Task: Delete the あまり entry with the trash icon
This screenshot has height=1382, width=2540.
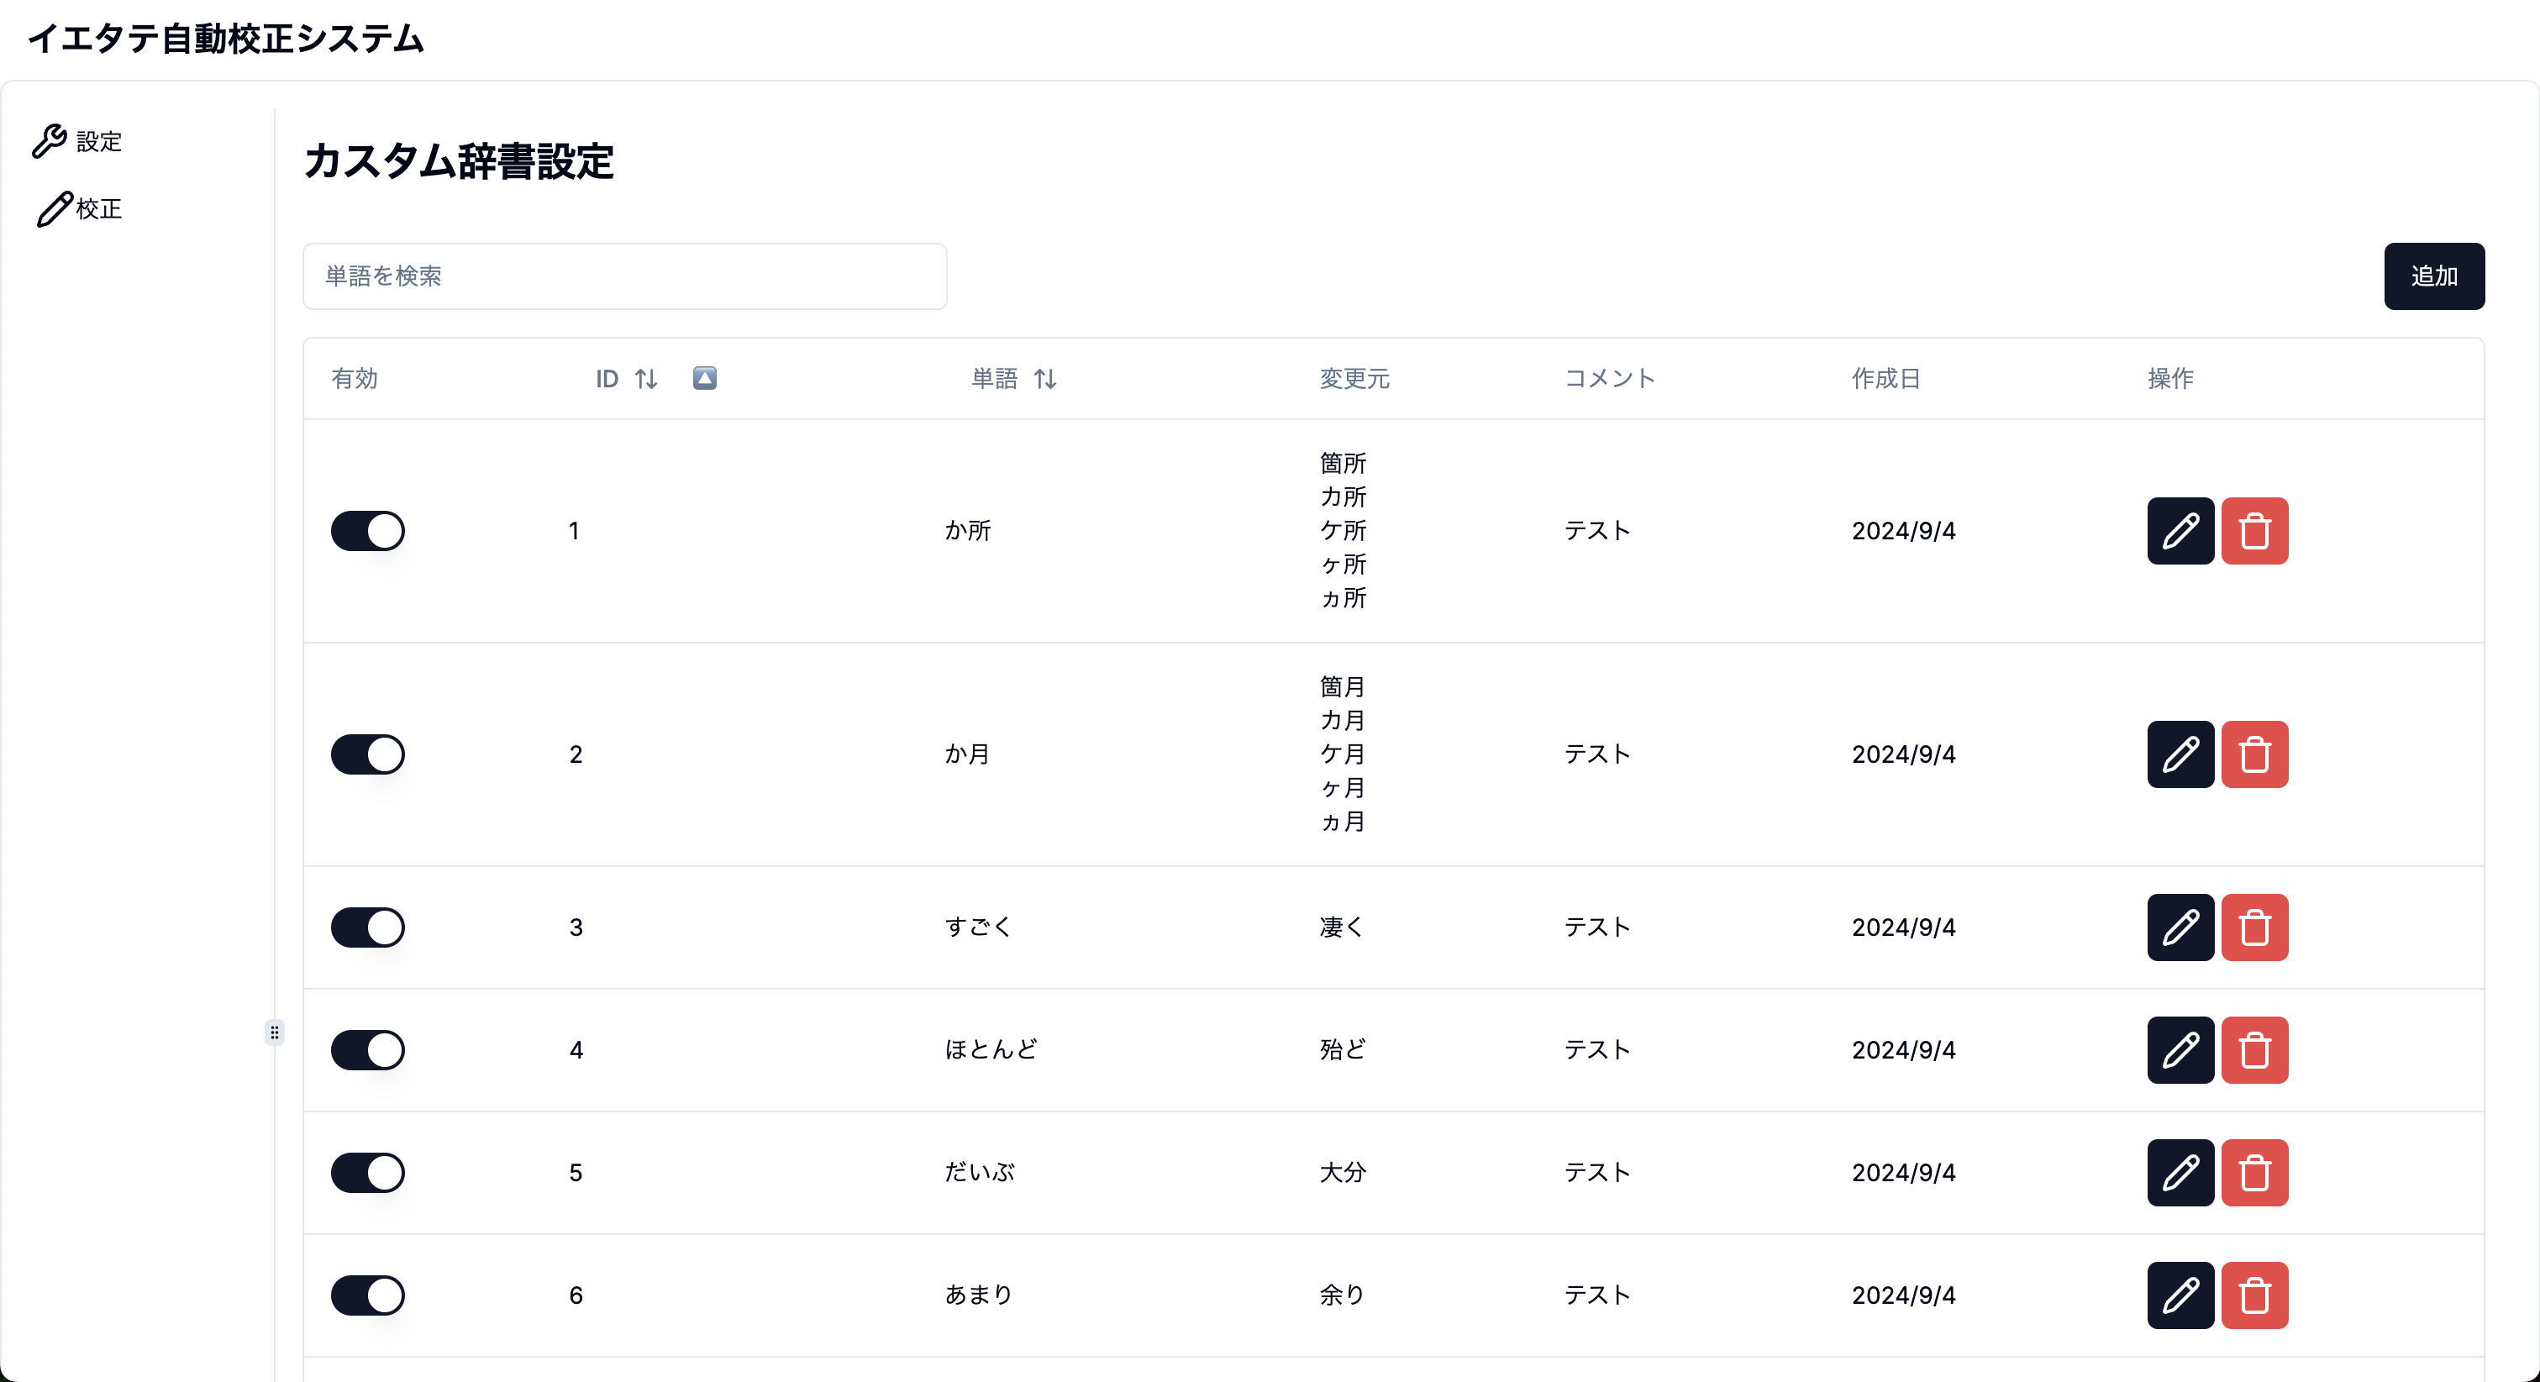Action: click(2254, 1295)
